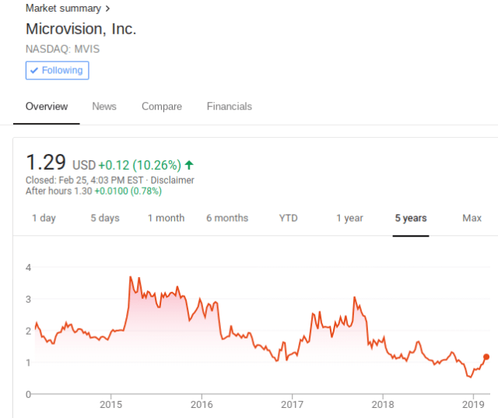
Task: Show the 5 days chart range
Action: (x=105, y=218)
